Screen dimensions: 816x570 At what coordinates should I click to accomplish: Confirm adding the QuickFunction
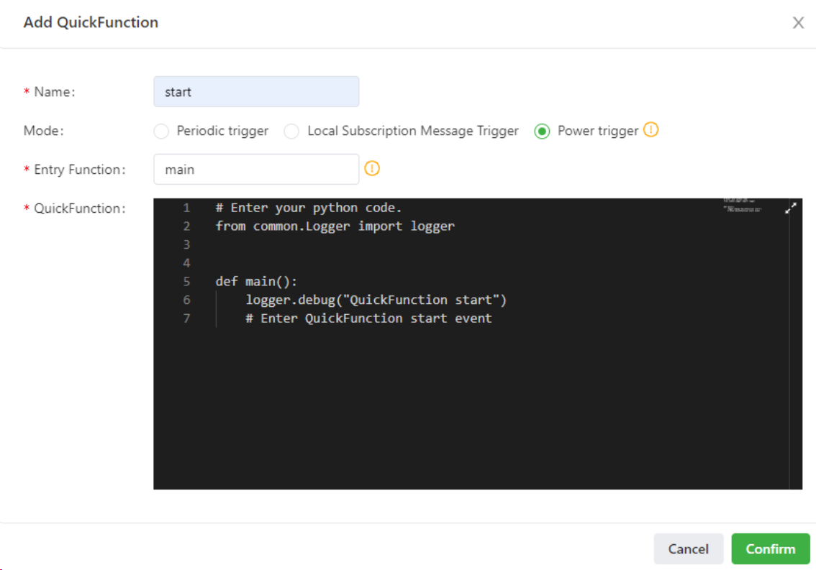[770, 548]
